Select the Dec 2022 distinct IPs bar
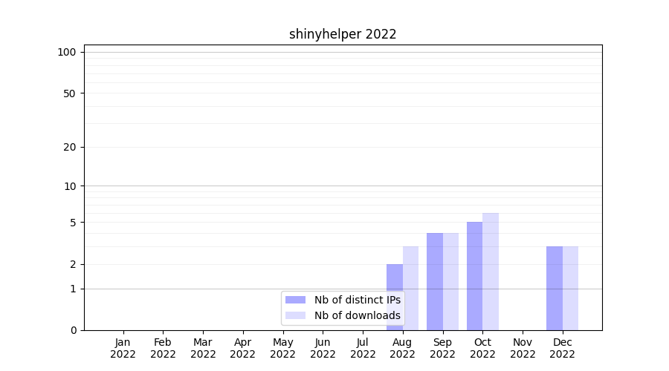669x371 pixels. pyautogui.click(x=555, y=288)
